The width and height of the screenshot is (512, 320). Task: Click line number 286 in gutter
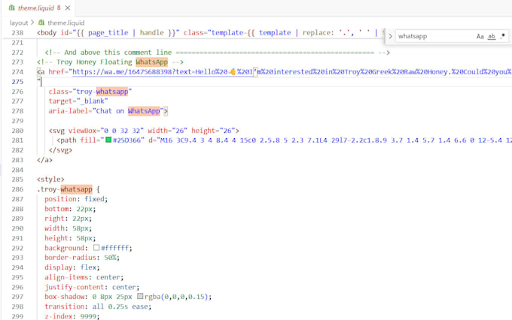[x=17, y=189]
